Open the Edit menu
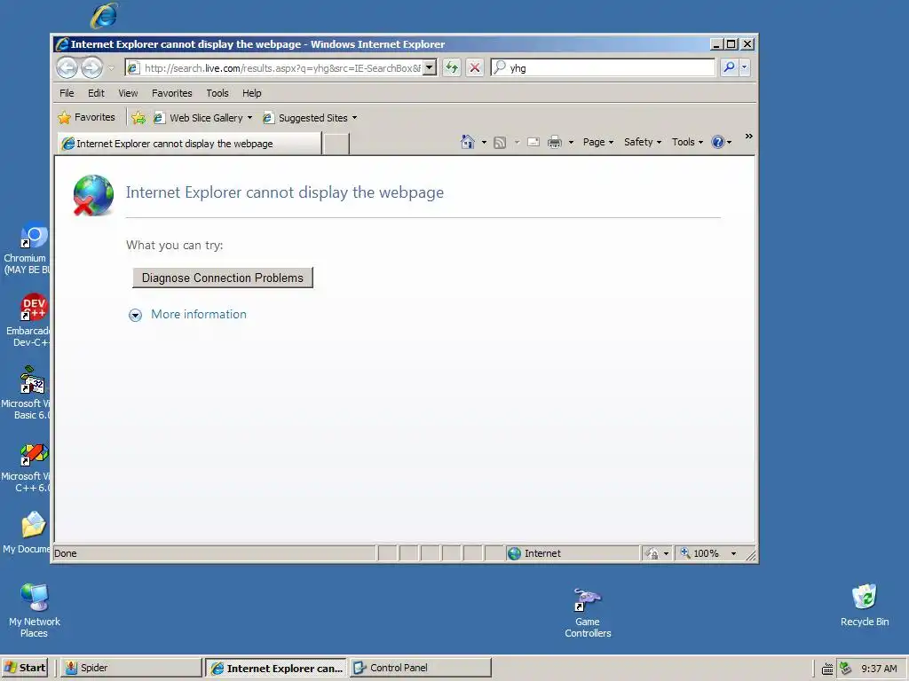Viewport: 909px width, 681px height. pos(96,93)
